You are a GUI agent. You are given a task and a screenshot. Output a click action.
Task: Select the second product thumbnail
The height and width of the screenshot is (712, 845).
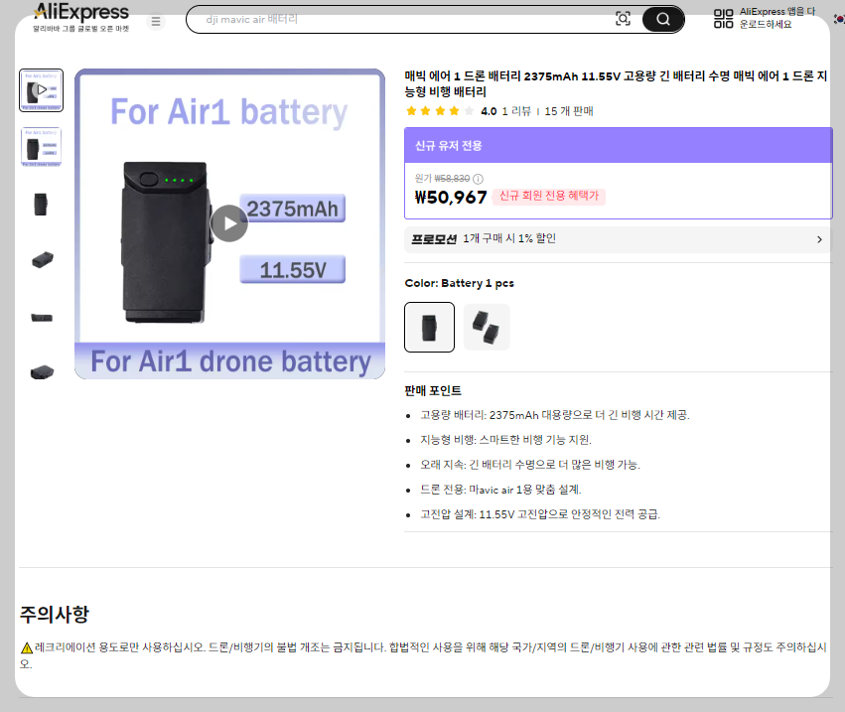coord(41,147)
